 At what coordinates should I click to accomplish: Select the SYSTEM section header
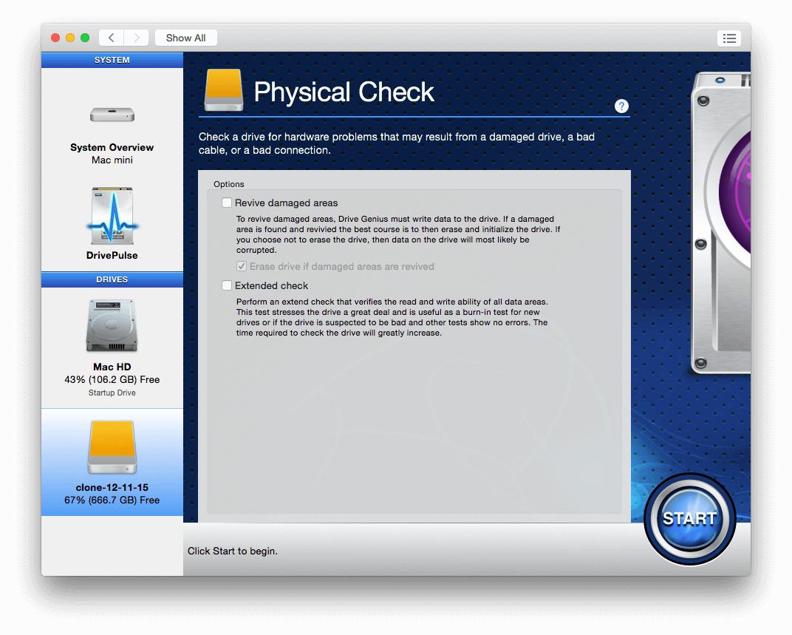point(112,60)
